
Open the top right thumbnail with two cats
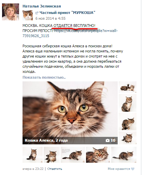128,87
